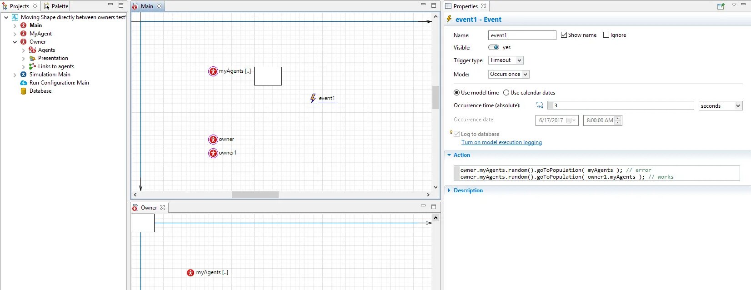Increase the occurrence time 8:00:00 AM spinner

618,118
